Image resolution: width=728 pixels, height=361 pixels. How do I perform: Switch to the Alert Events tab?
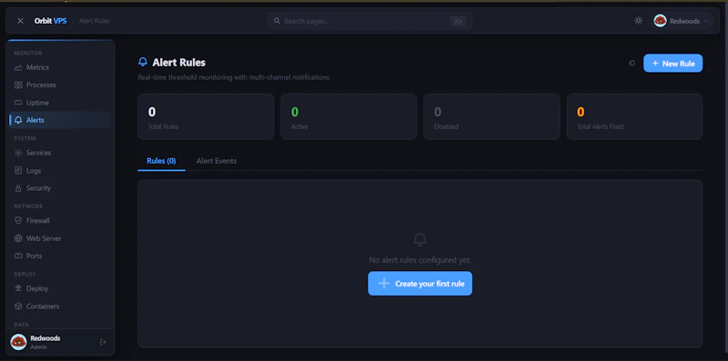point(217,161)
